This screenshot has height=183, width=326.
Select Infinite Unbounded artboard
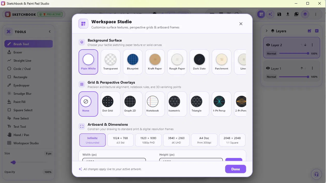(x=92, y=140)
